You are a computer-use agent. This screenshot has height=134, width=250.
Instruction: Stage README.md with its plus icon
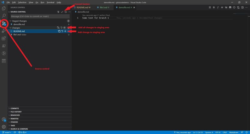(x=65, y=31)
